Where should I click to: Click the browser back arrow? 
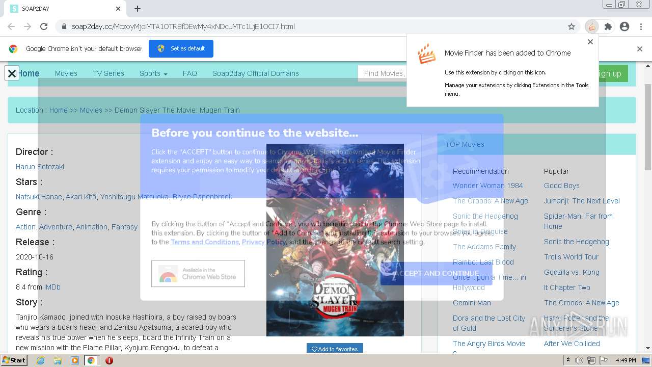[x=11, y=27]
